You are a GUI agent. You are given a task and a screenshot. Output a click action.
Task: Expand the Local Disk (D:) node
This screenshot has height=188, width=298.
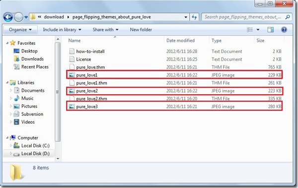[x=11, y=153]
